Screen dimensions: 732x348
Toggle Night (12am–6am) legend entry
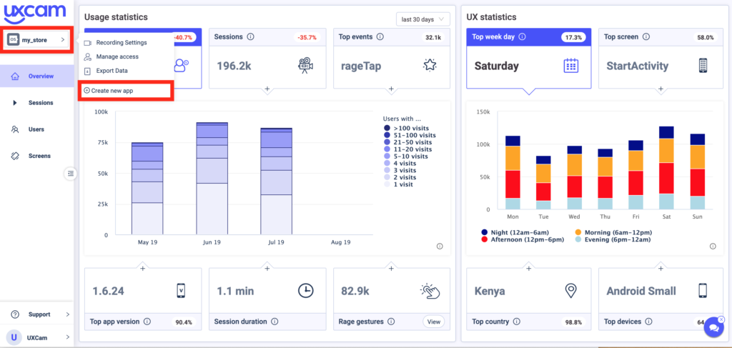[515, 232]
